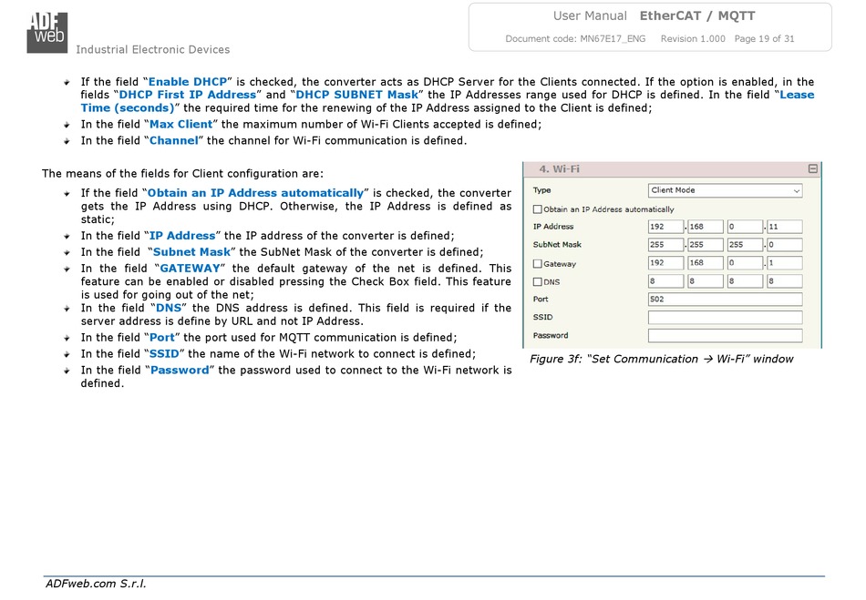Click the empty Password input field
Screen dimensions: 866x600
(x=725, y=336)
